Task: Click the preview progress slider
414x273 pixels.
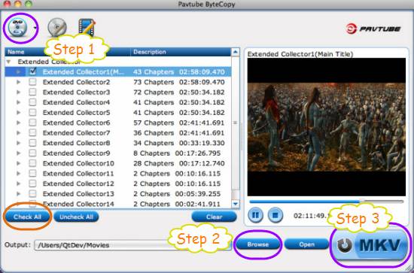Action: pos(327,202)
